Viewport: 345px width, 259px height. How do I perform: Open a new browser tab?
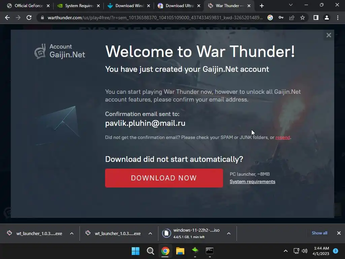coord(261,6)
